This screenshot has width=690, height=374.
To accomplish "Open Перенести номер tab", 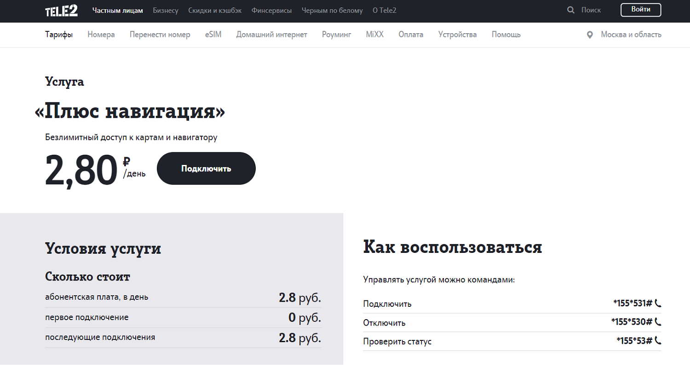I will (x=160, y=35).
